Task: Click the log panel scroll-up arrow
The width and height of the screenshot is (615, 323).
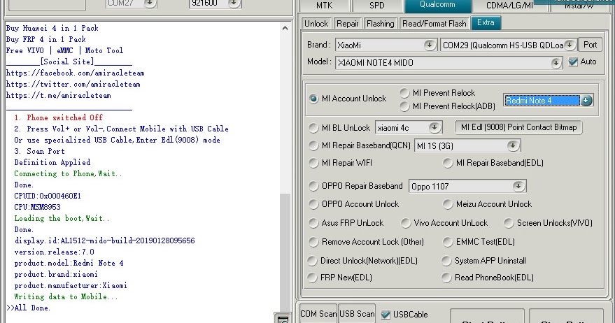Action: (x=285, y=28)
